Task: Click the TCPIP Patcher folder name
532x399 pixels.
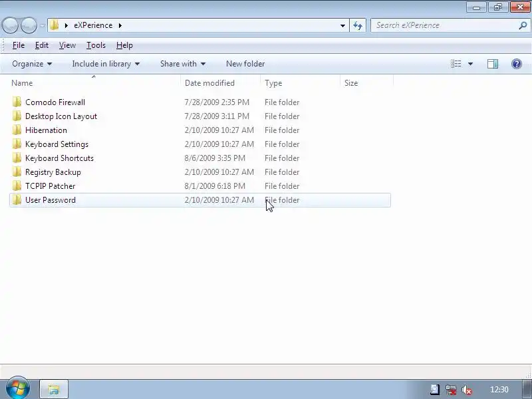Action: 51,186
